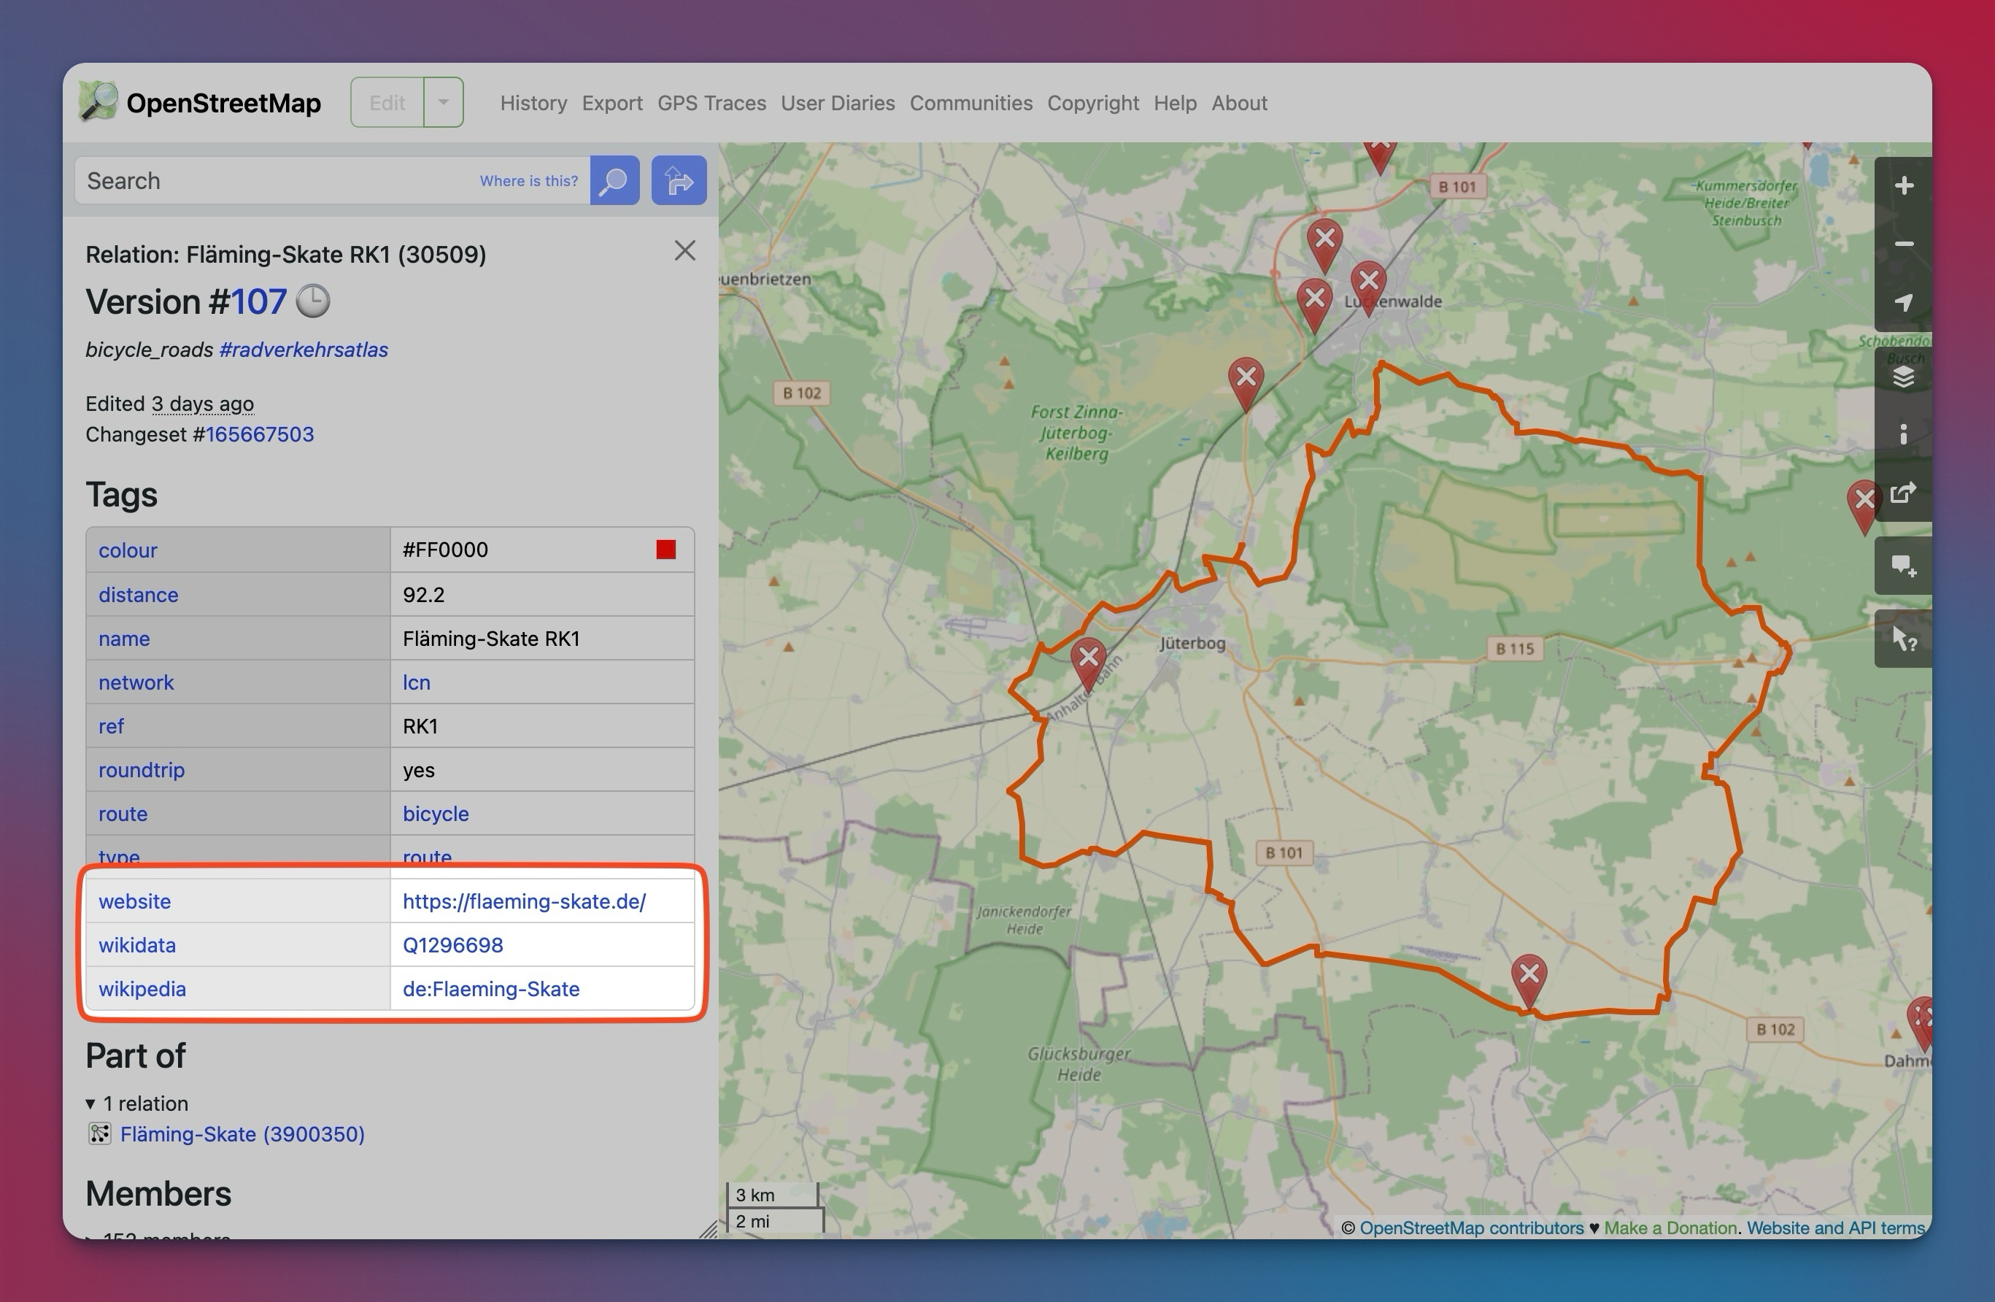This screenshot has width=1995, height=1302.
Task: Activate the Query features cursor icon
Action: coord(1904,639)
